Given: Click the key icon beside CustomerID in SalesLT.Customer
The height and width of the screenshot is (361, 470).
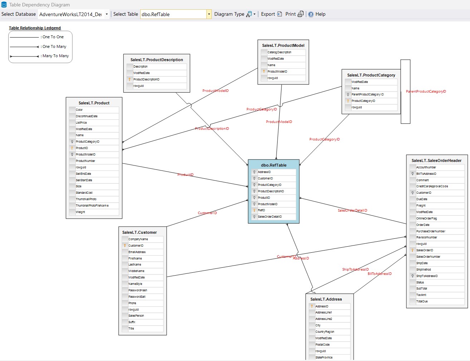Looking at the screenshot, I should click(125, 246).
